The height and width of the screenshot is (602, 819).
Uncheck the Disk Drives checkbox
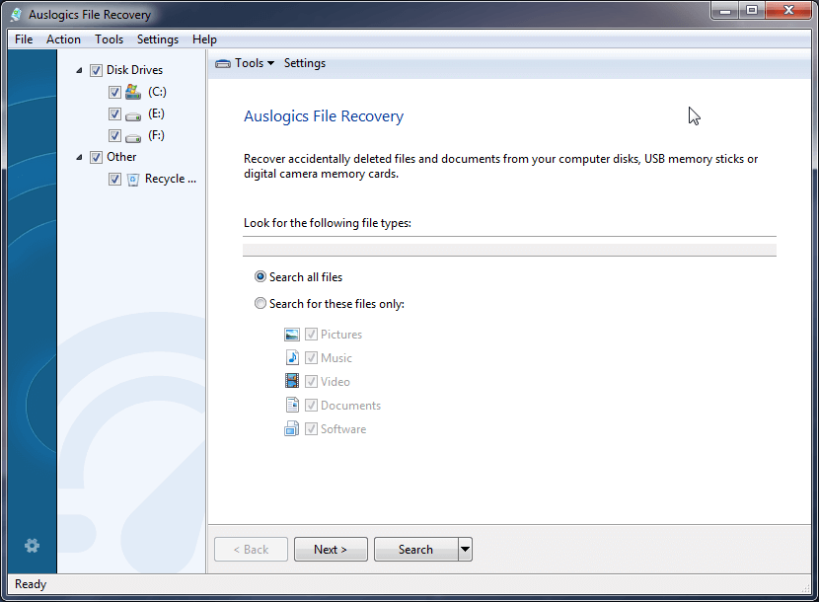[x=96, y=70]
